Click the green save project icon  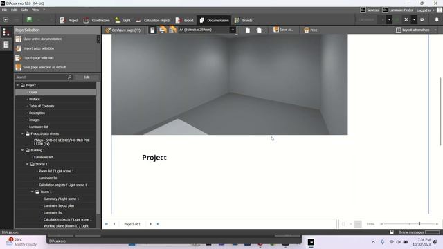pos(29,19)
